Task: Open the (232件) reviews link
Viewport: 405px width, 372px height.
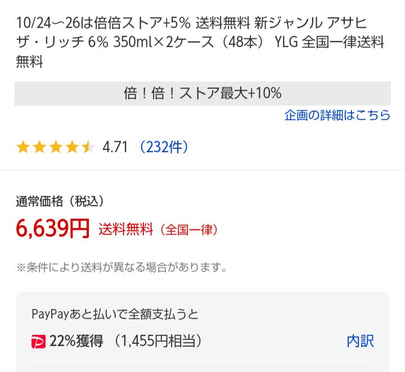Action: pos(164,147)
